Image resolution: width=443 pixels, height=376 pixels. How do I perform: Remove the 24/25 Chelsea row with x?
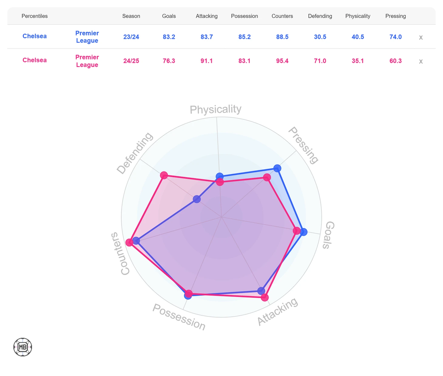(x=421, y=61)
